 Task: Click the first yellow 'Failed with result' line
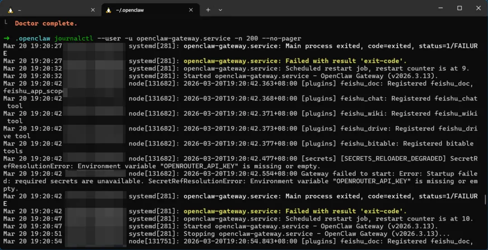[x=295, y=61]
